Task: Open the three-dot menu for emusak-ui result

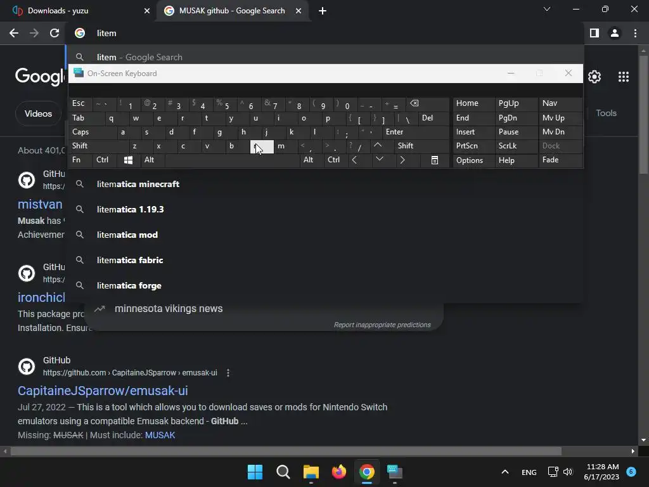Action: [x=228, y=373]
